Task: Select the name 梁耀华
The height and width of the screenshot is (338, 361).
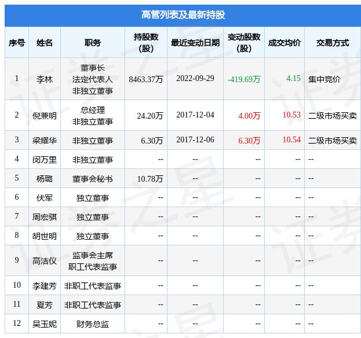Action: 45,141
